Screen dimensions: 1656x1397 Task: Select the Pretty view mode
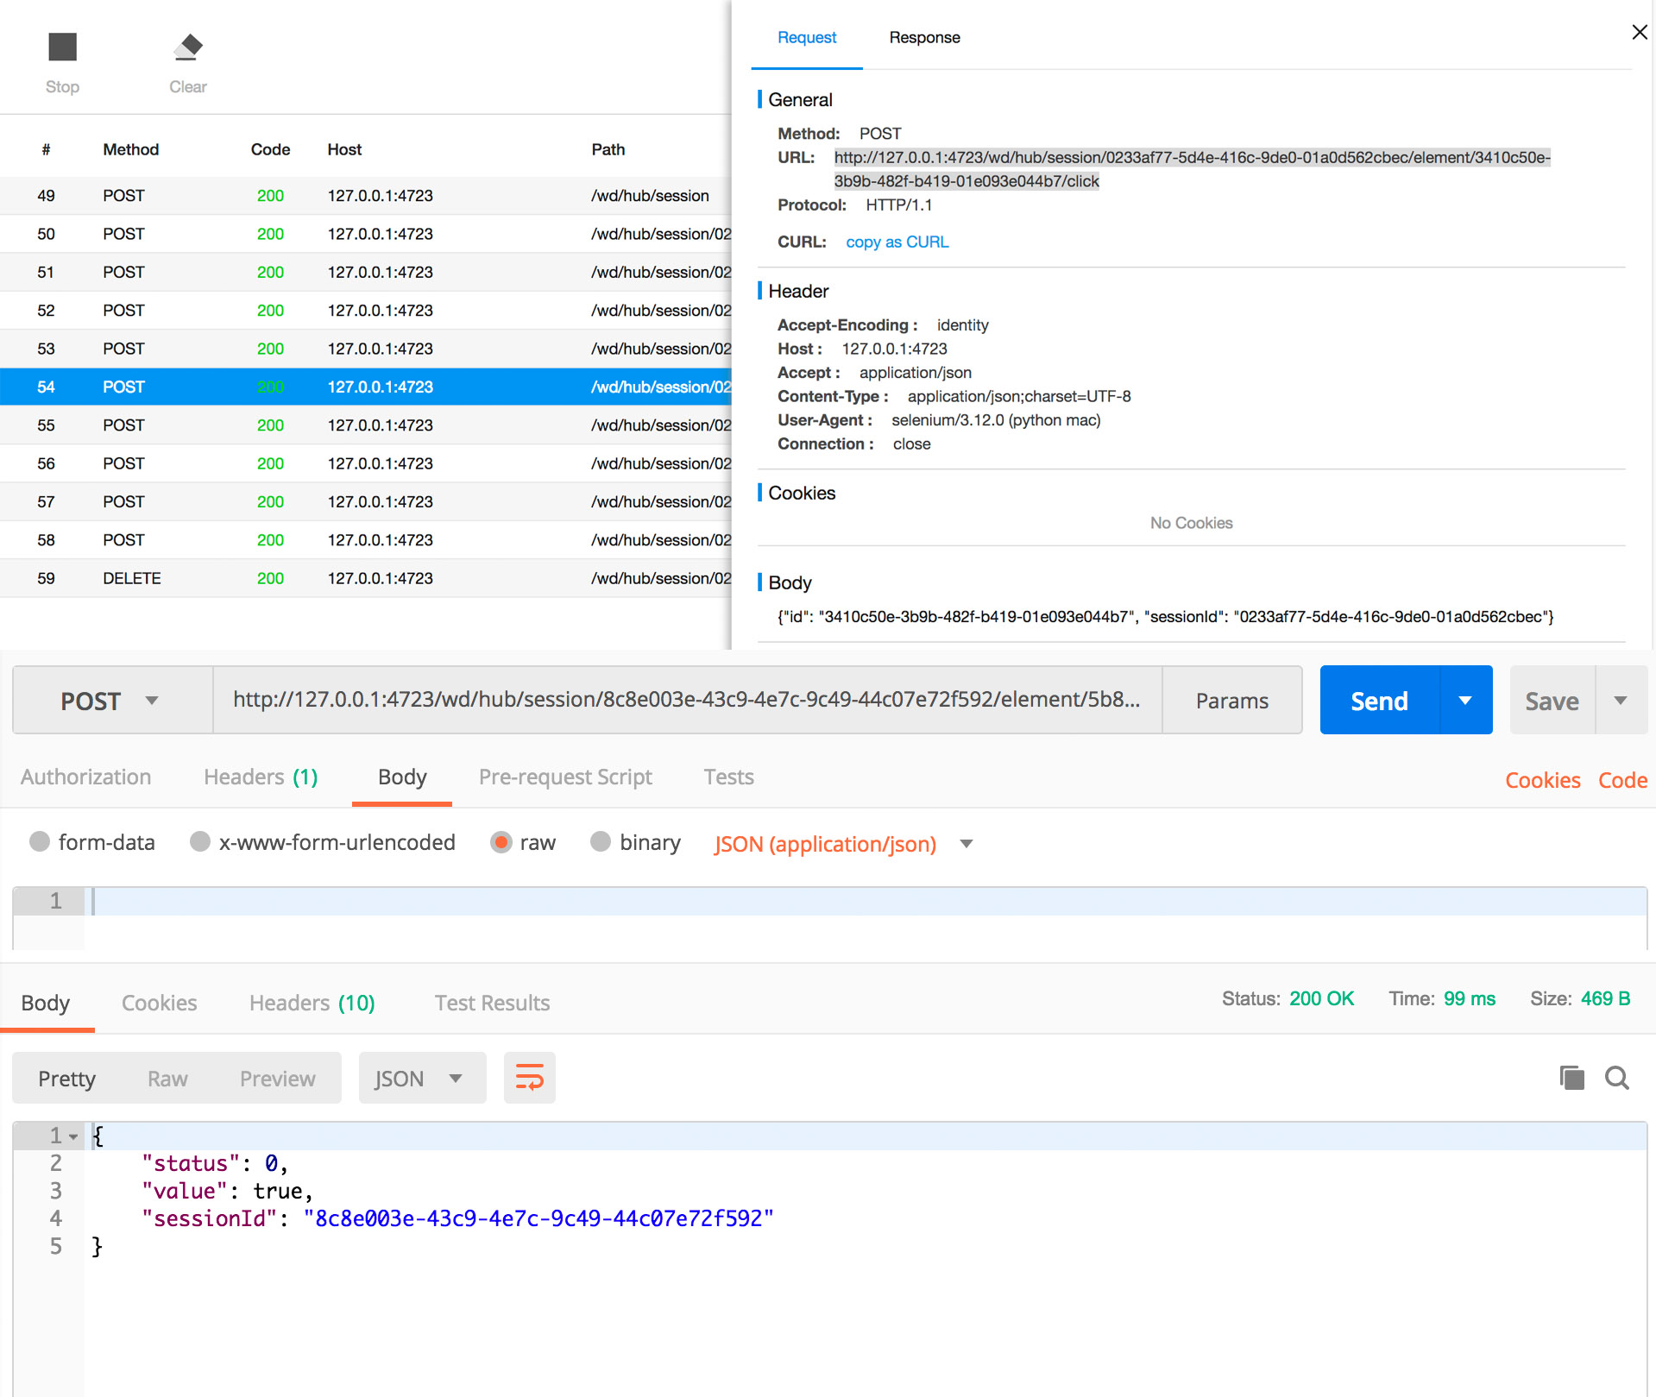[66, 1078]
